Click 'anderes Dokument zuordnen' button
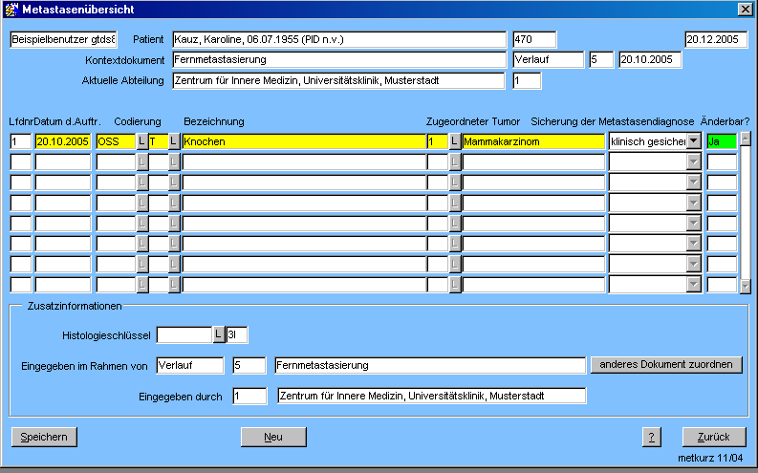This screenshot has width=758, height=473. (666, 365)
